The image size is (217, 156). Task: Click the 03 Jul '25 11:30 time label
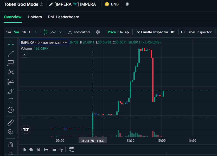coord(93,141)
